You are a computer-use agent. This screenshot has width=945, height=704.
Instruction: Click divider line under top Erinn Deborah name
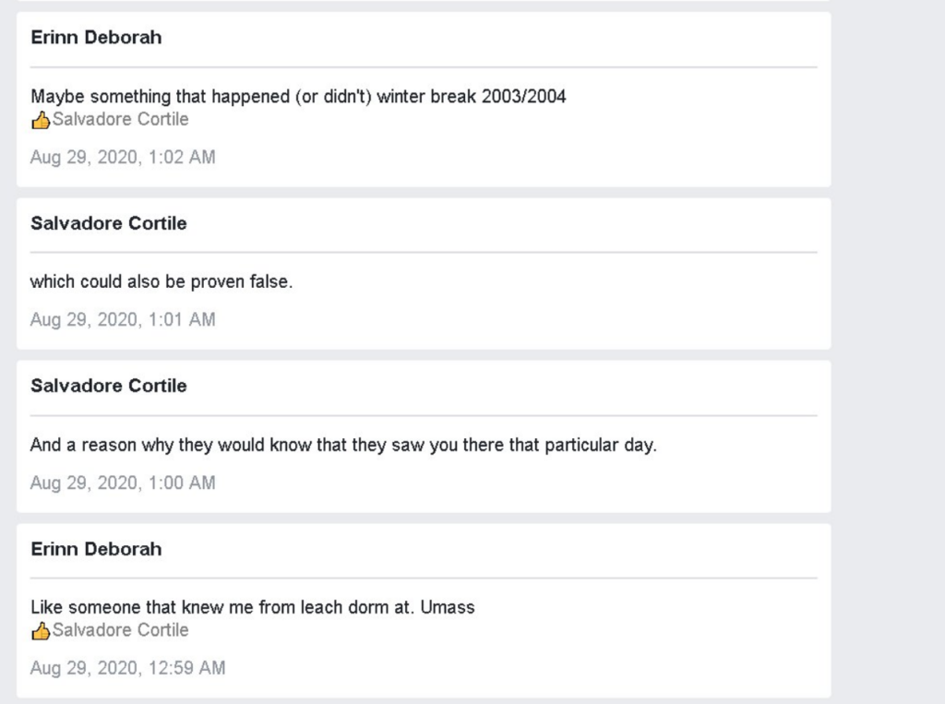[x=424, y=67]
